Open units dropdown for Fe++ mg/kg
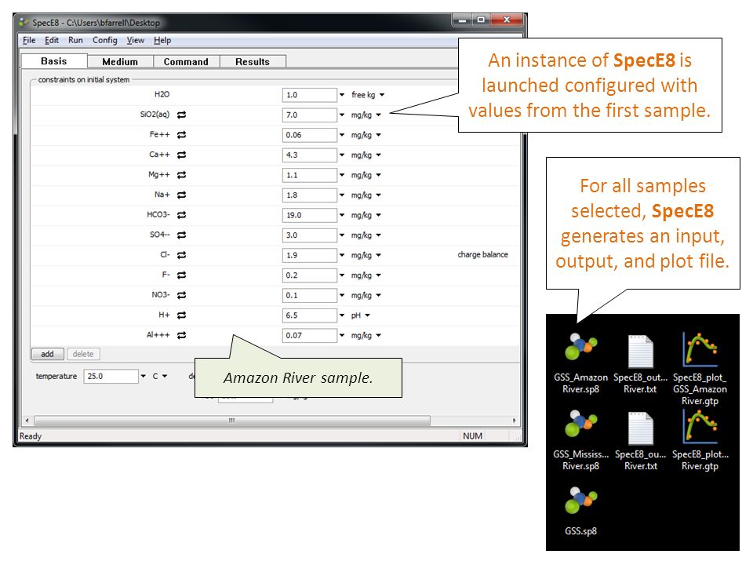 pos(379,135)
